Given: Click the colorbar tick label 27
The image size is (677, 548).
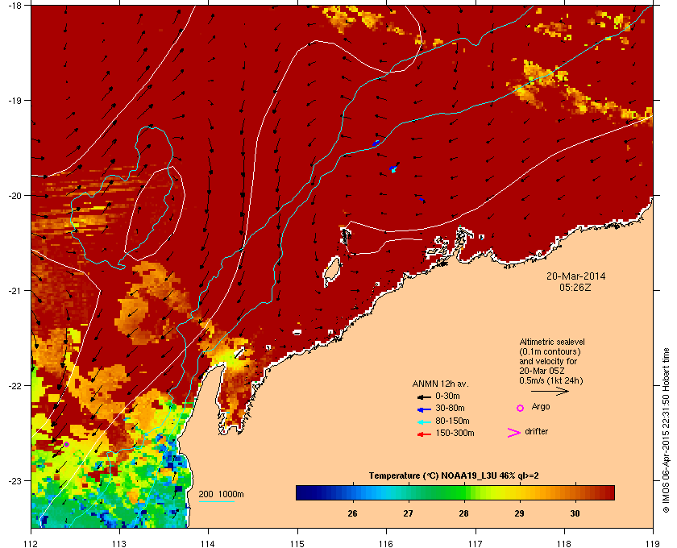Looking at the screenshot, I should click(408, 513).
